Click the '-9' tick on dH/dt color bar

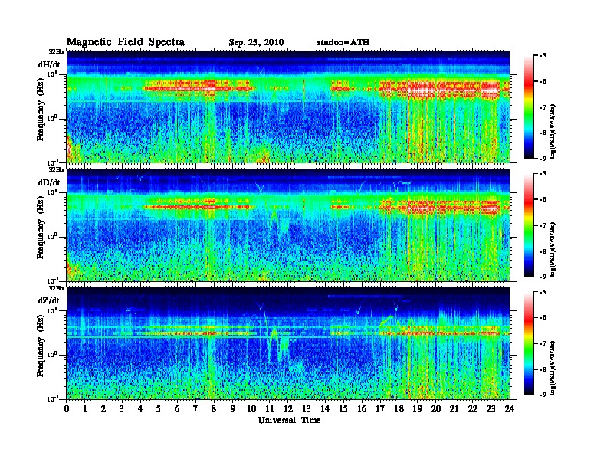tap(543, 159)
